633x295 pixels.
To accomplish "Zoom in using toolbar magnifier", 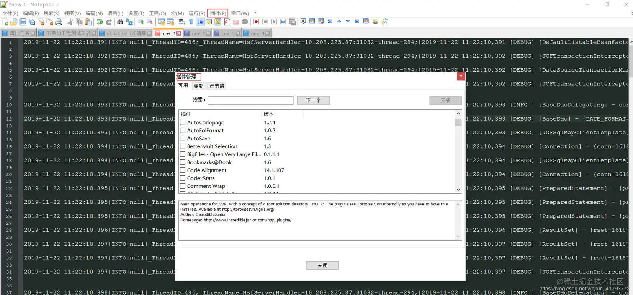I will tap(141, 22).
